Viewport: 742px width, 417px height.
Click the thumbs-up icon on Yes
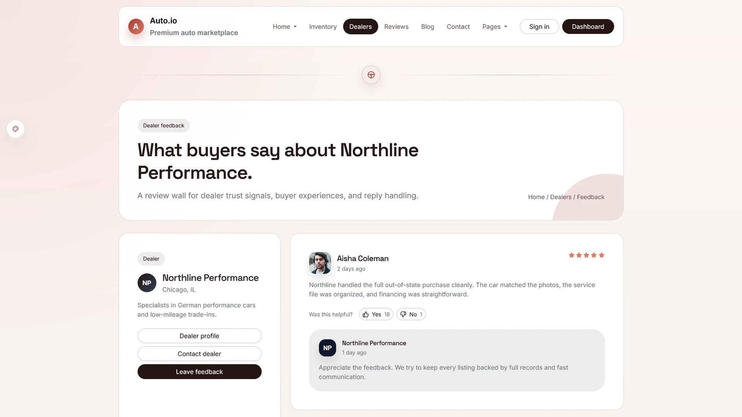pos(366,314)
